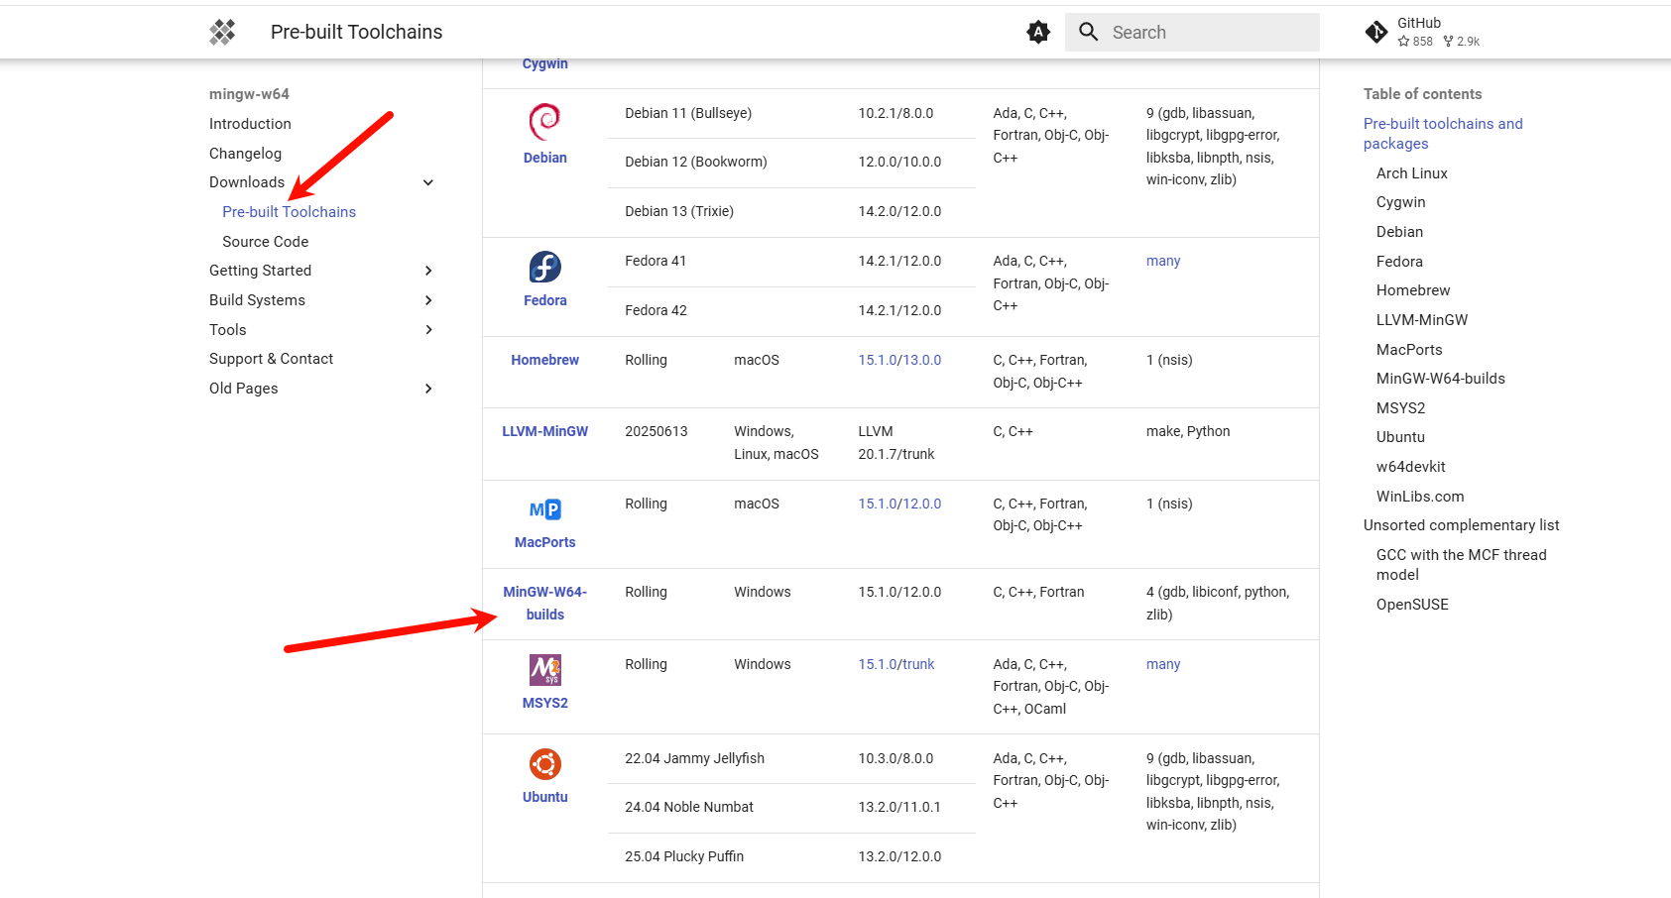Collapse the Downloads section chevron

click(x=428, y=182)
